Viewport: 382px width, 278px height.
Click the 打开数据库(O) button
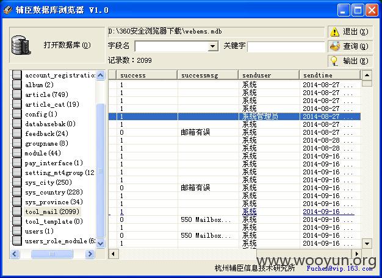point(57,45)
